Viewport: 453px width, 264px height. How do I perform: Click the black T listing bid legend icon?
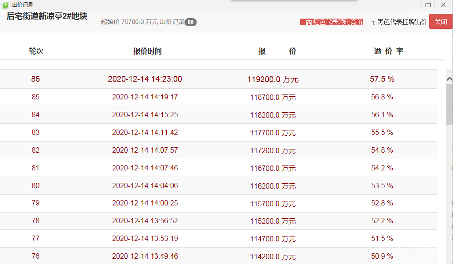tap(373, 22)
